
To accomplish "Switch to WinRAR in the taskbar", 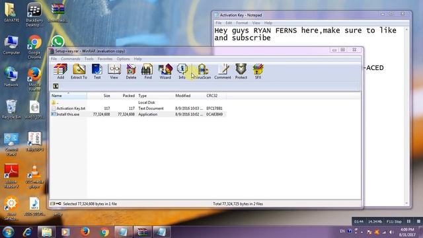I will point(143,232).
